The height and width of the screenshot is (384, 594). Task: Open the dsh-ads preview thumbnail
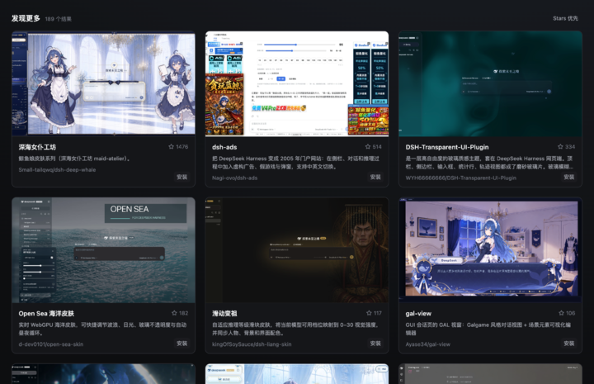click(x=297, y=83)
